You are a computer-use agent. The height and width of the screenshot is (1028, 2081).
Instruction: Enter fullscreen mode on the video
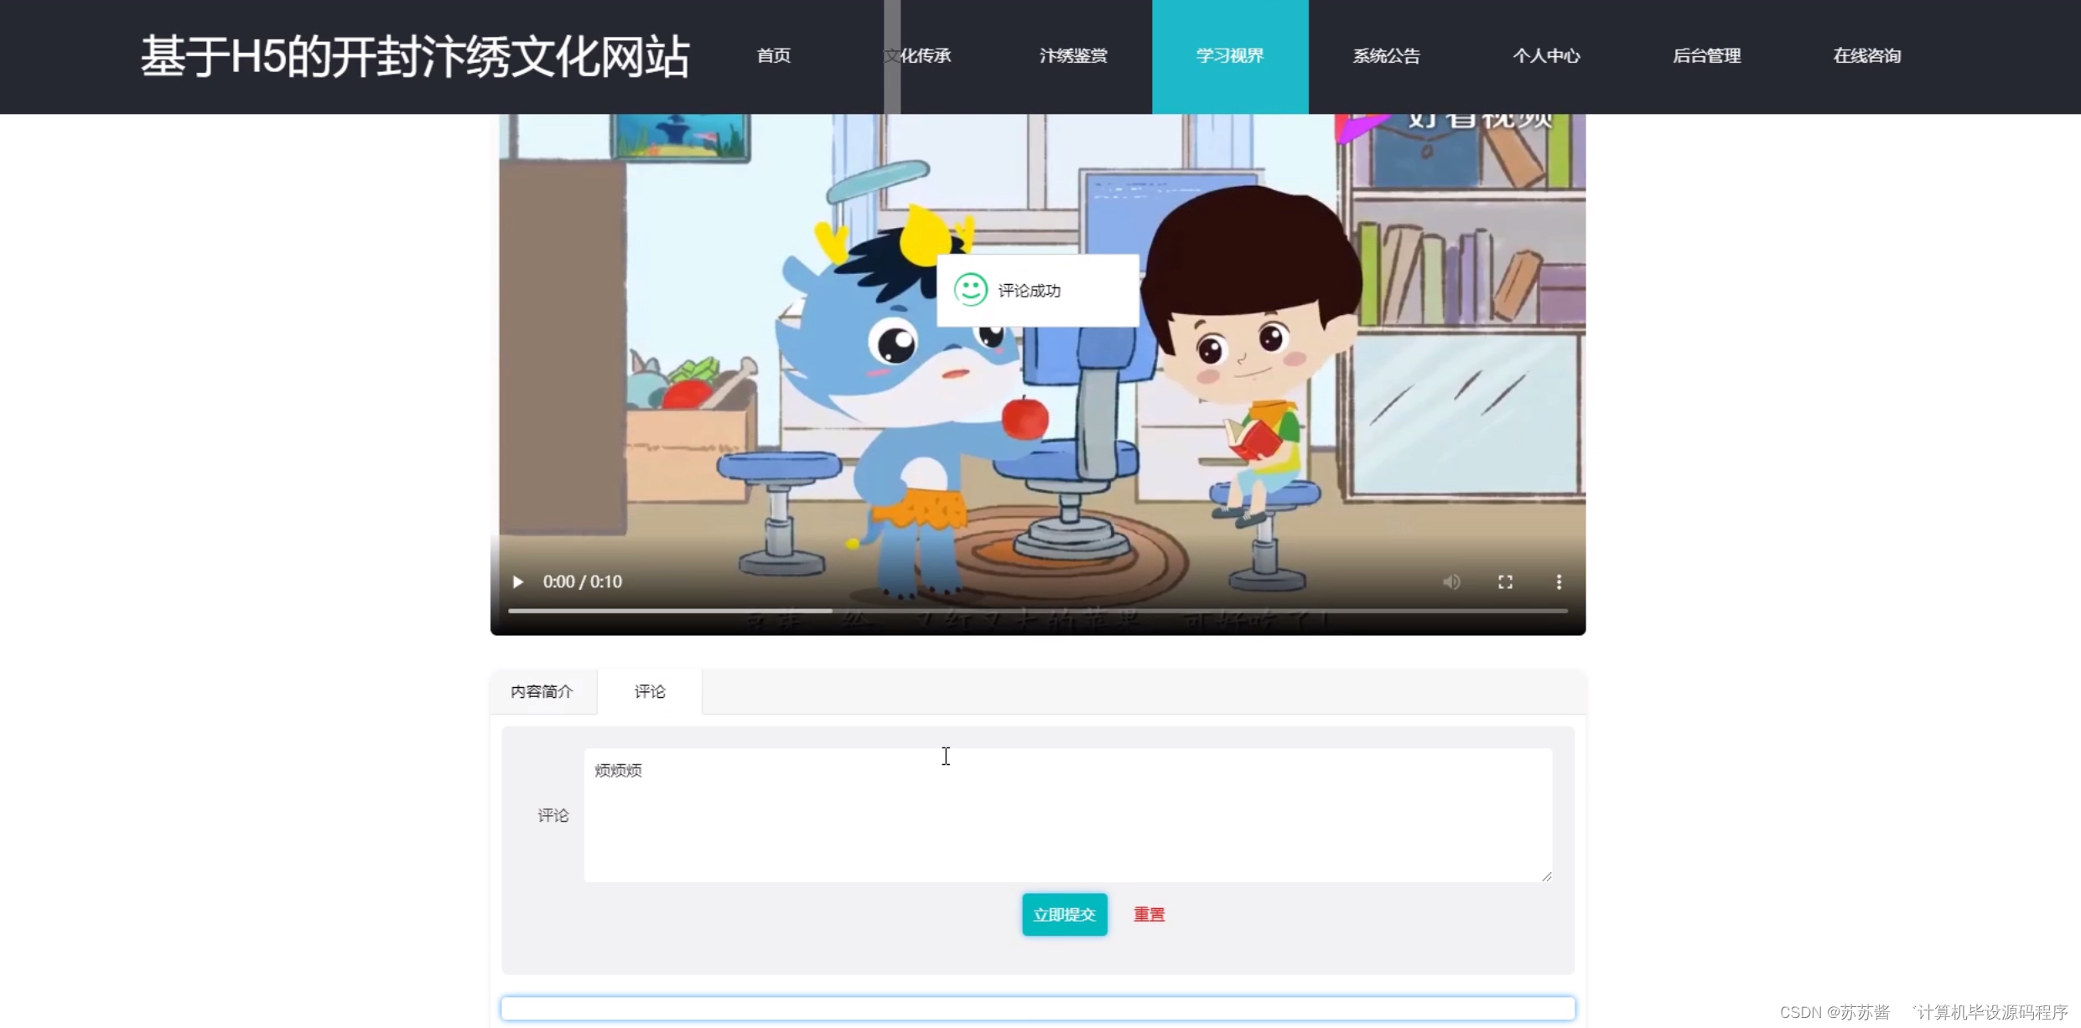point(1505,581)
